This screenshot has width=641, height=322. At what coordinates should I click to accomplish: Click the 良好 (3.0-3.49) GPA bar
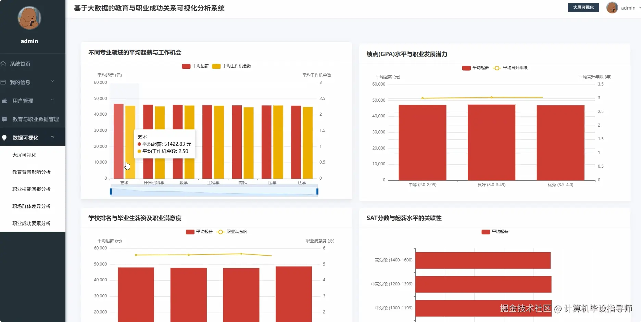coord(491,142)
